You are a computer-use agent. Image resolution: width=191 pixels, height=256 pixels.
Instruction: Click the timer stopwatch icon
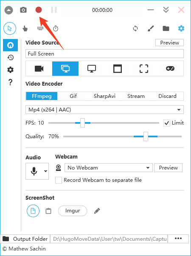coord(56,28)
